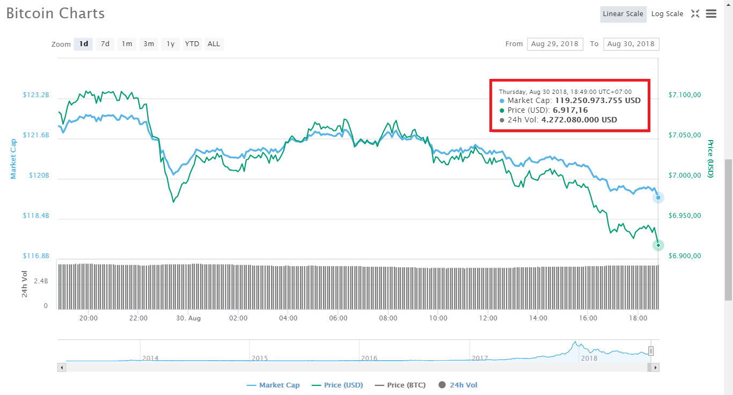Select the 1d zoom range
Viewport: 733px width, 395px height.
pos(84,44)
